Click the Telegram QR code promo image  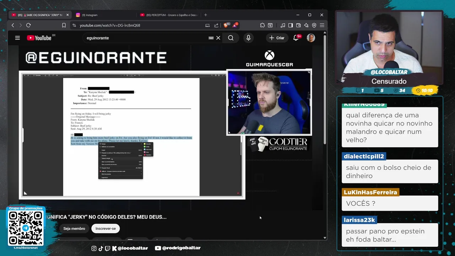[26, 228]
